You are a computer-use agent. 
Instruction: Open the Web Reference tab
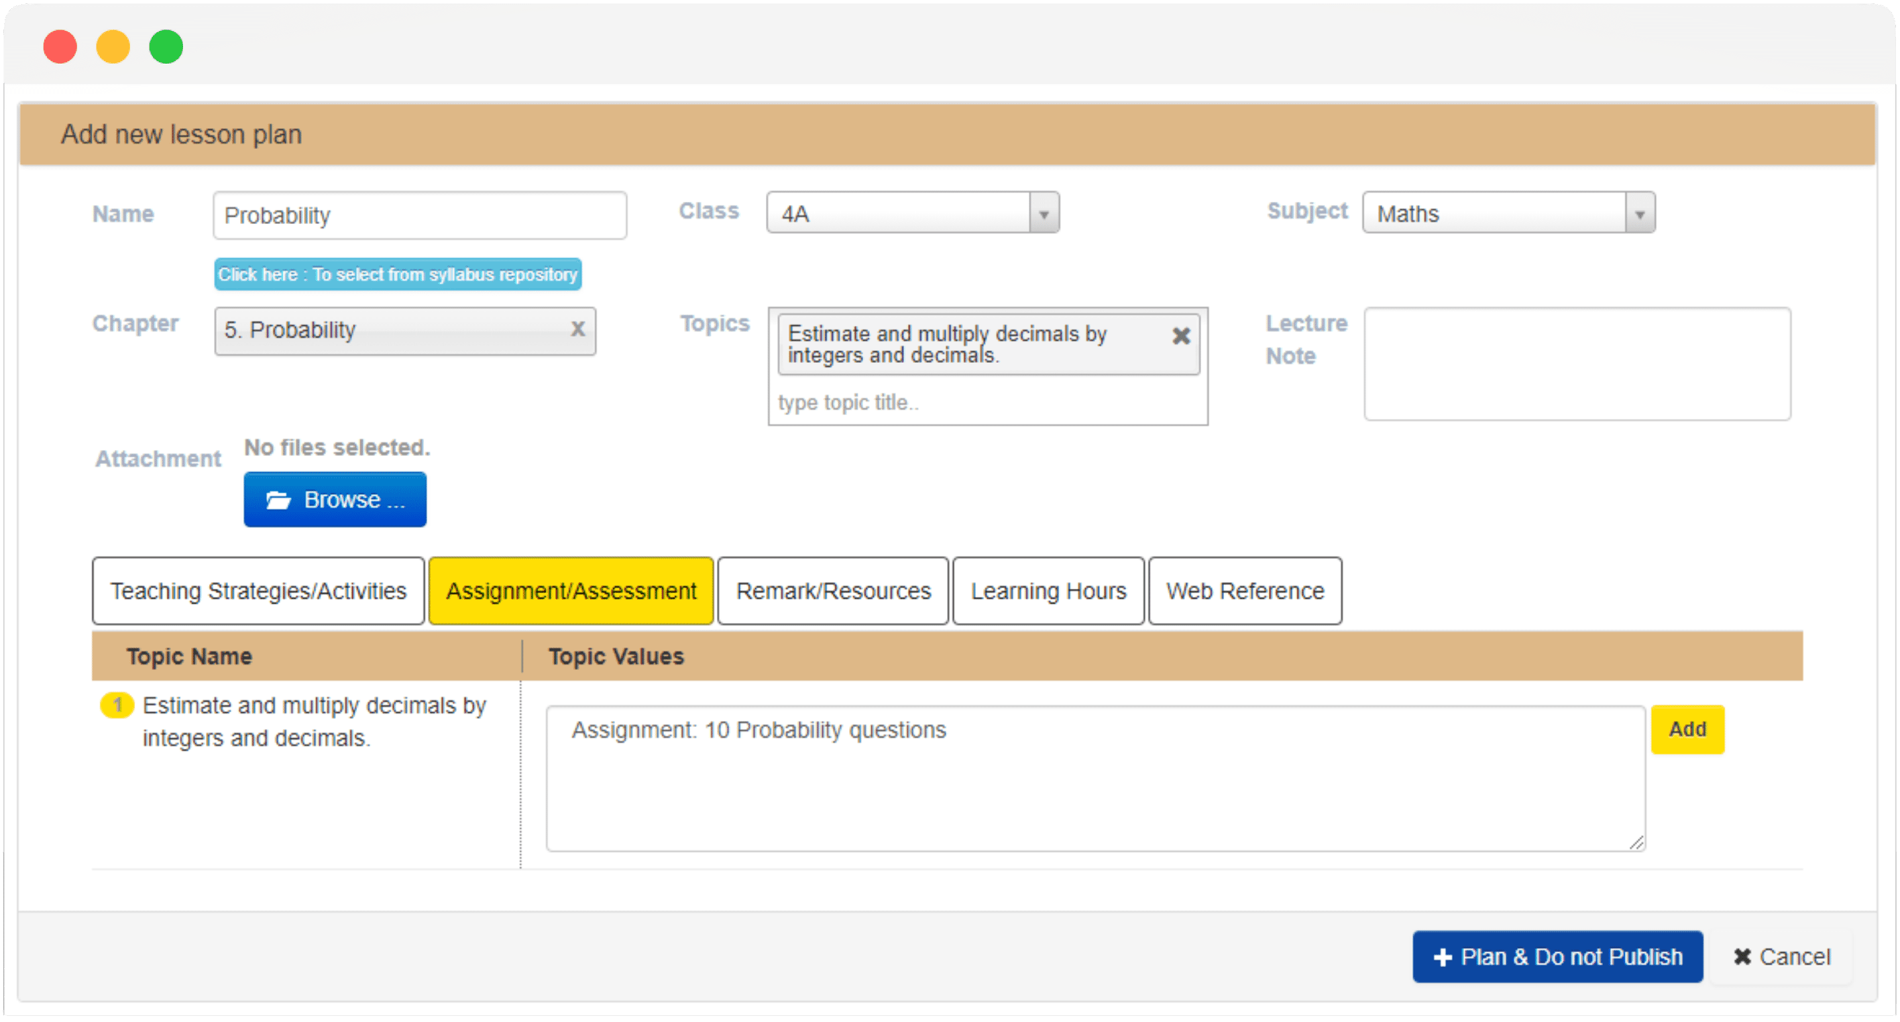[x=1245, y=591]
